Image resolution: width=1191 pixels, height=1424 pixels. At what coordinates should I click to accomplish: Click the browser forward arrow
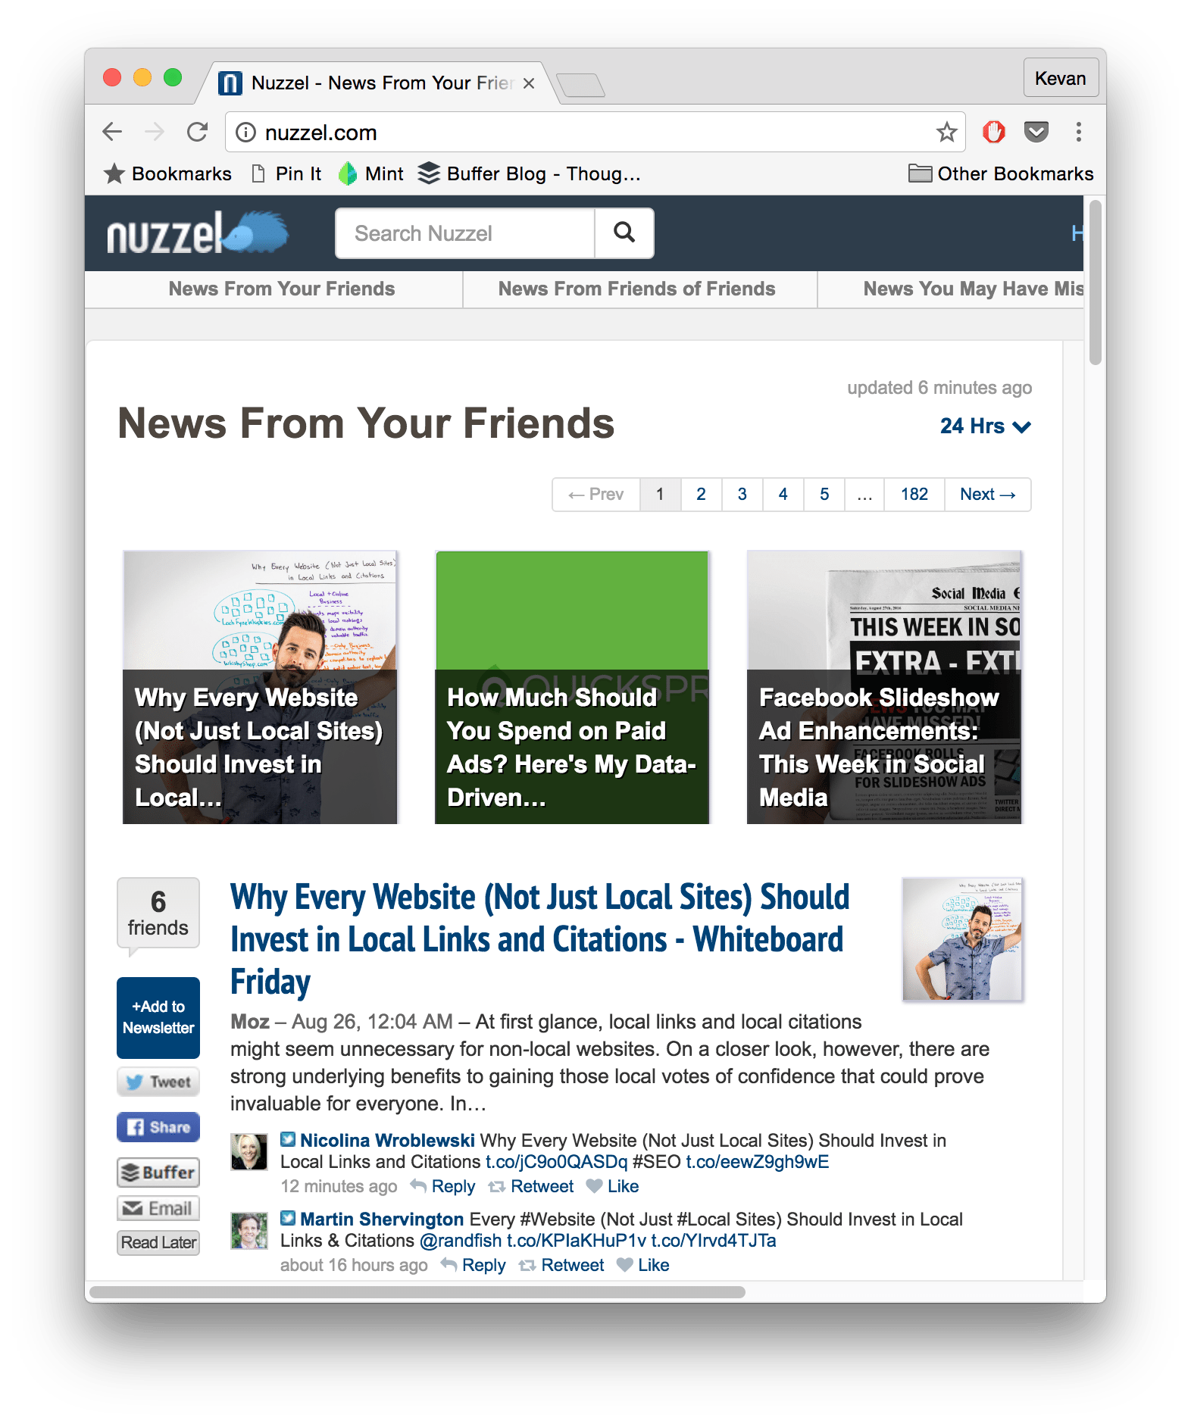click(155, 132)
